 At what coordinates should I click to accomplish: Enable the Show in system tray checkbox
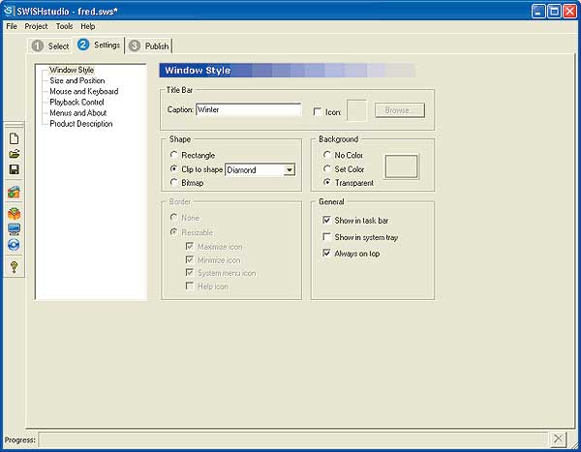(x=326, y=237)
